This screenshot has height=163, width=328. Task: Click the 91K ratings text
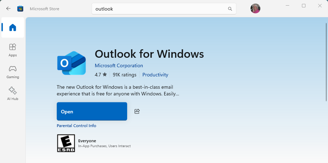(124, 75)
